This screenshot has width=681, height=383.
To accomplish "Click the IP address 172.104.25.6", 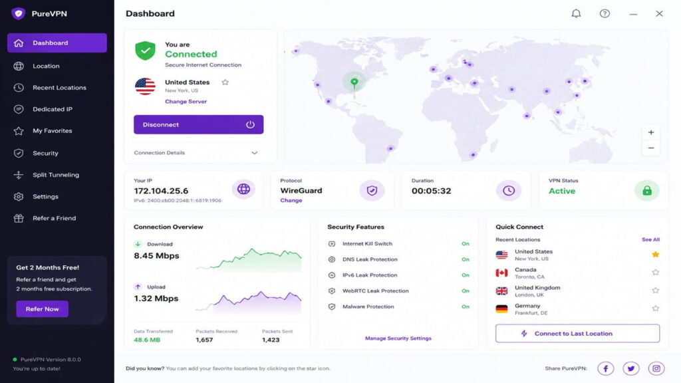I will 161,191.
